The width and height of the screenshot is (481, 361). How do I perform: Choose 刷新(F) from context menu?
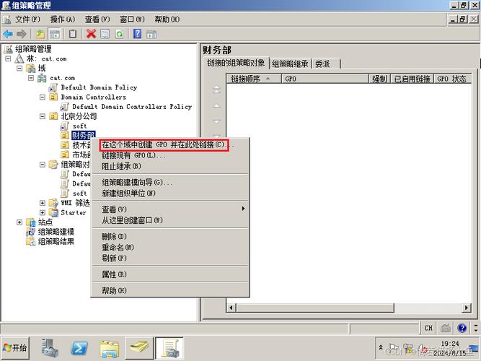click(x=170, y=258)
